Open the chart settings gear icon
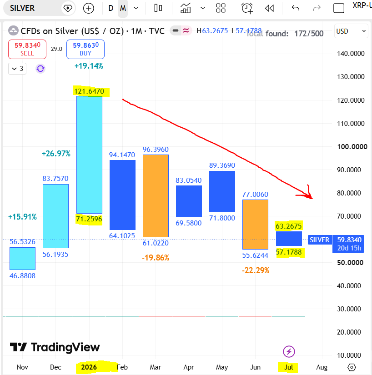 click(352, 367)
